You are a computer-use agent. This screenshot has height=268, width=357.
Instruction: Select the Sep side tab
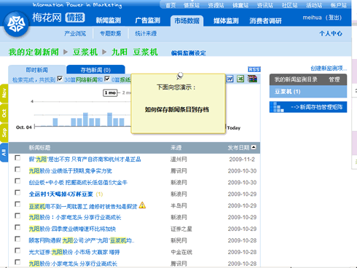pyautogui.click(x=4, y=133)
